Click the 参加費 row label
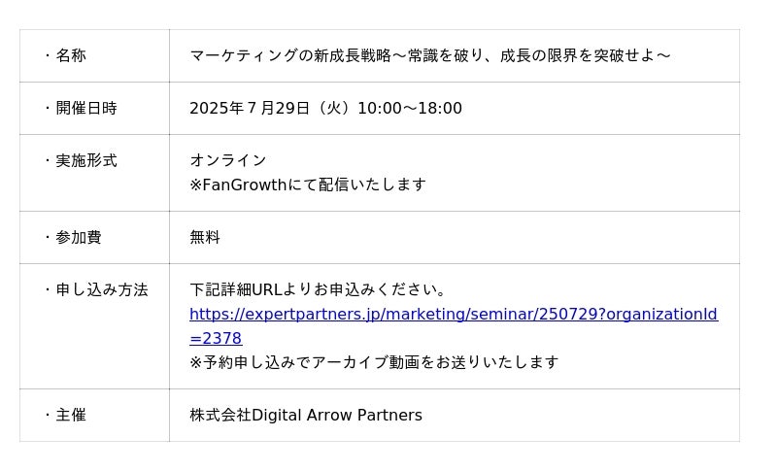The image size is (777, 471). (x=78, y=237)
